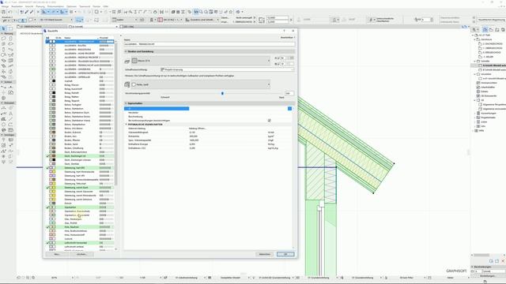
Task: Click the Undo icon in the top toolbar
Action: tap(10, 12)
